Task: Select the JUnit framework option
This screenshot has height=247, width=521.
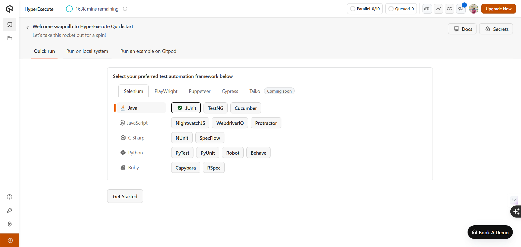Action: 186,108
